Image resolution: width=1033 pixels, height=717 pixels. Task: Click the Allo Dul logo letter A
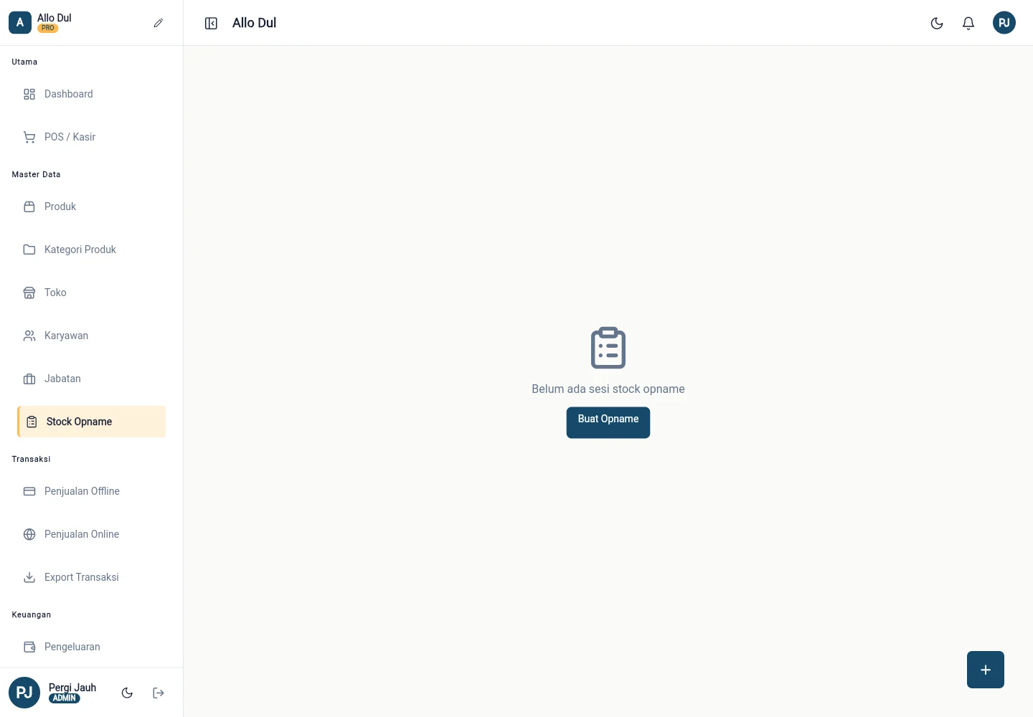click(x=20, y=23)
